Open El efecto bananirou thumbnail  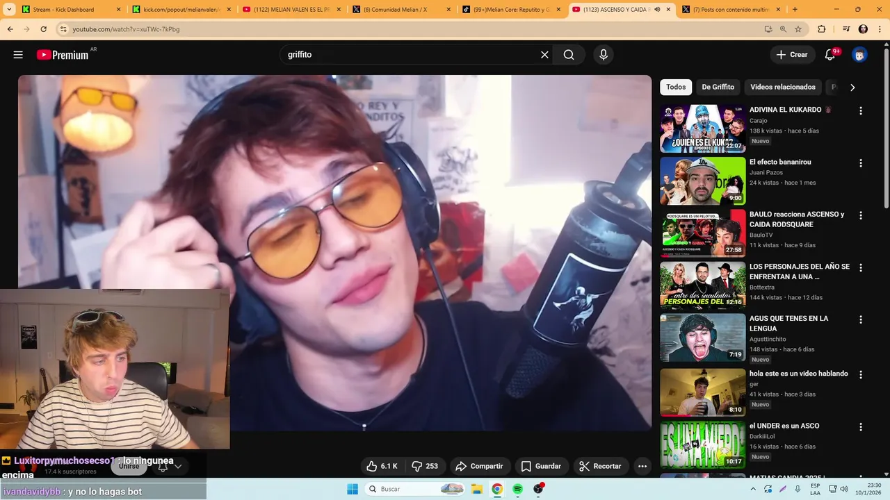(x=702, y=181)
